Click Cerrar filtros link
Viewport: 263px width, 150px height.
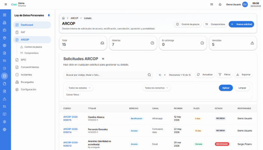point(73,94)
